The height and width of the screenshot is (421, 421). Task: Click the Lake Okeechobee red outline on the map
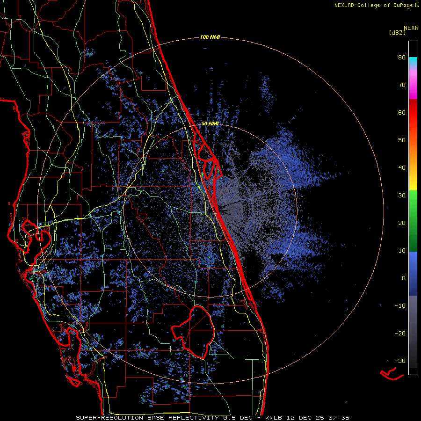click(x=194, y=332)
